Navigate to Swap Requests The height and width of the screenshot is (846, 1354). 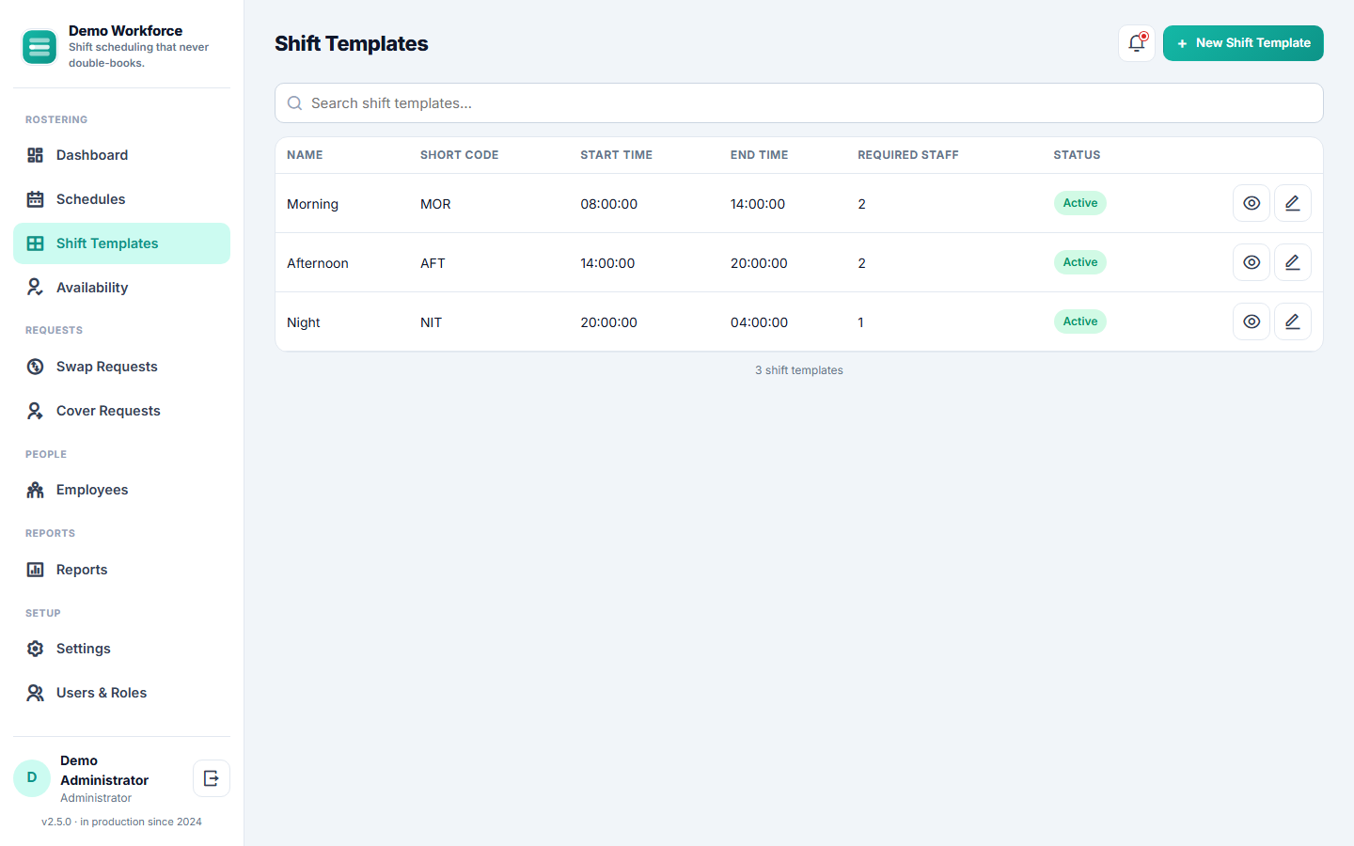click(121, 367)
